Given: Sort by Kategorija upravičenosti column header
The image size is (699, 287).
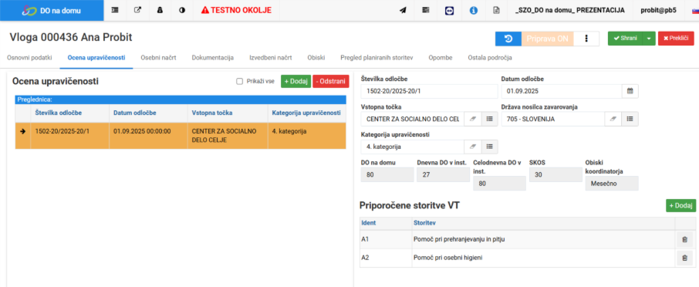Looking at the screenshot, I should coord(306,113).
